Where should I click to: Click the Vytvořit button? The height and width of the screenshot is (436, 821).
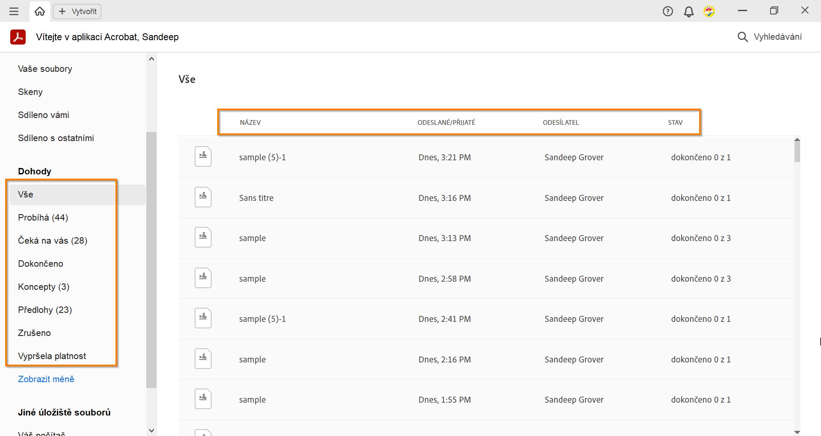[77, 12]
